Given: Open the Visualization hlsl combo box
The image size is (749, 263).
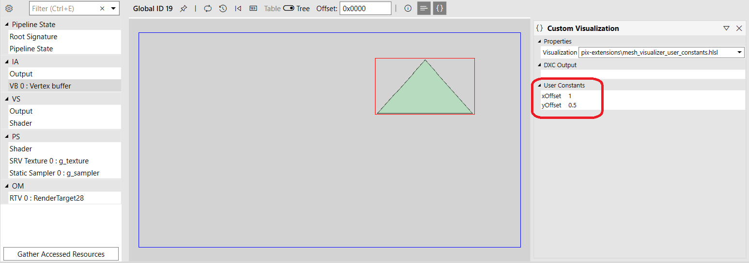Looking at the screenshot, I should click(662, 52).
